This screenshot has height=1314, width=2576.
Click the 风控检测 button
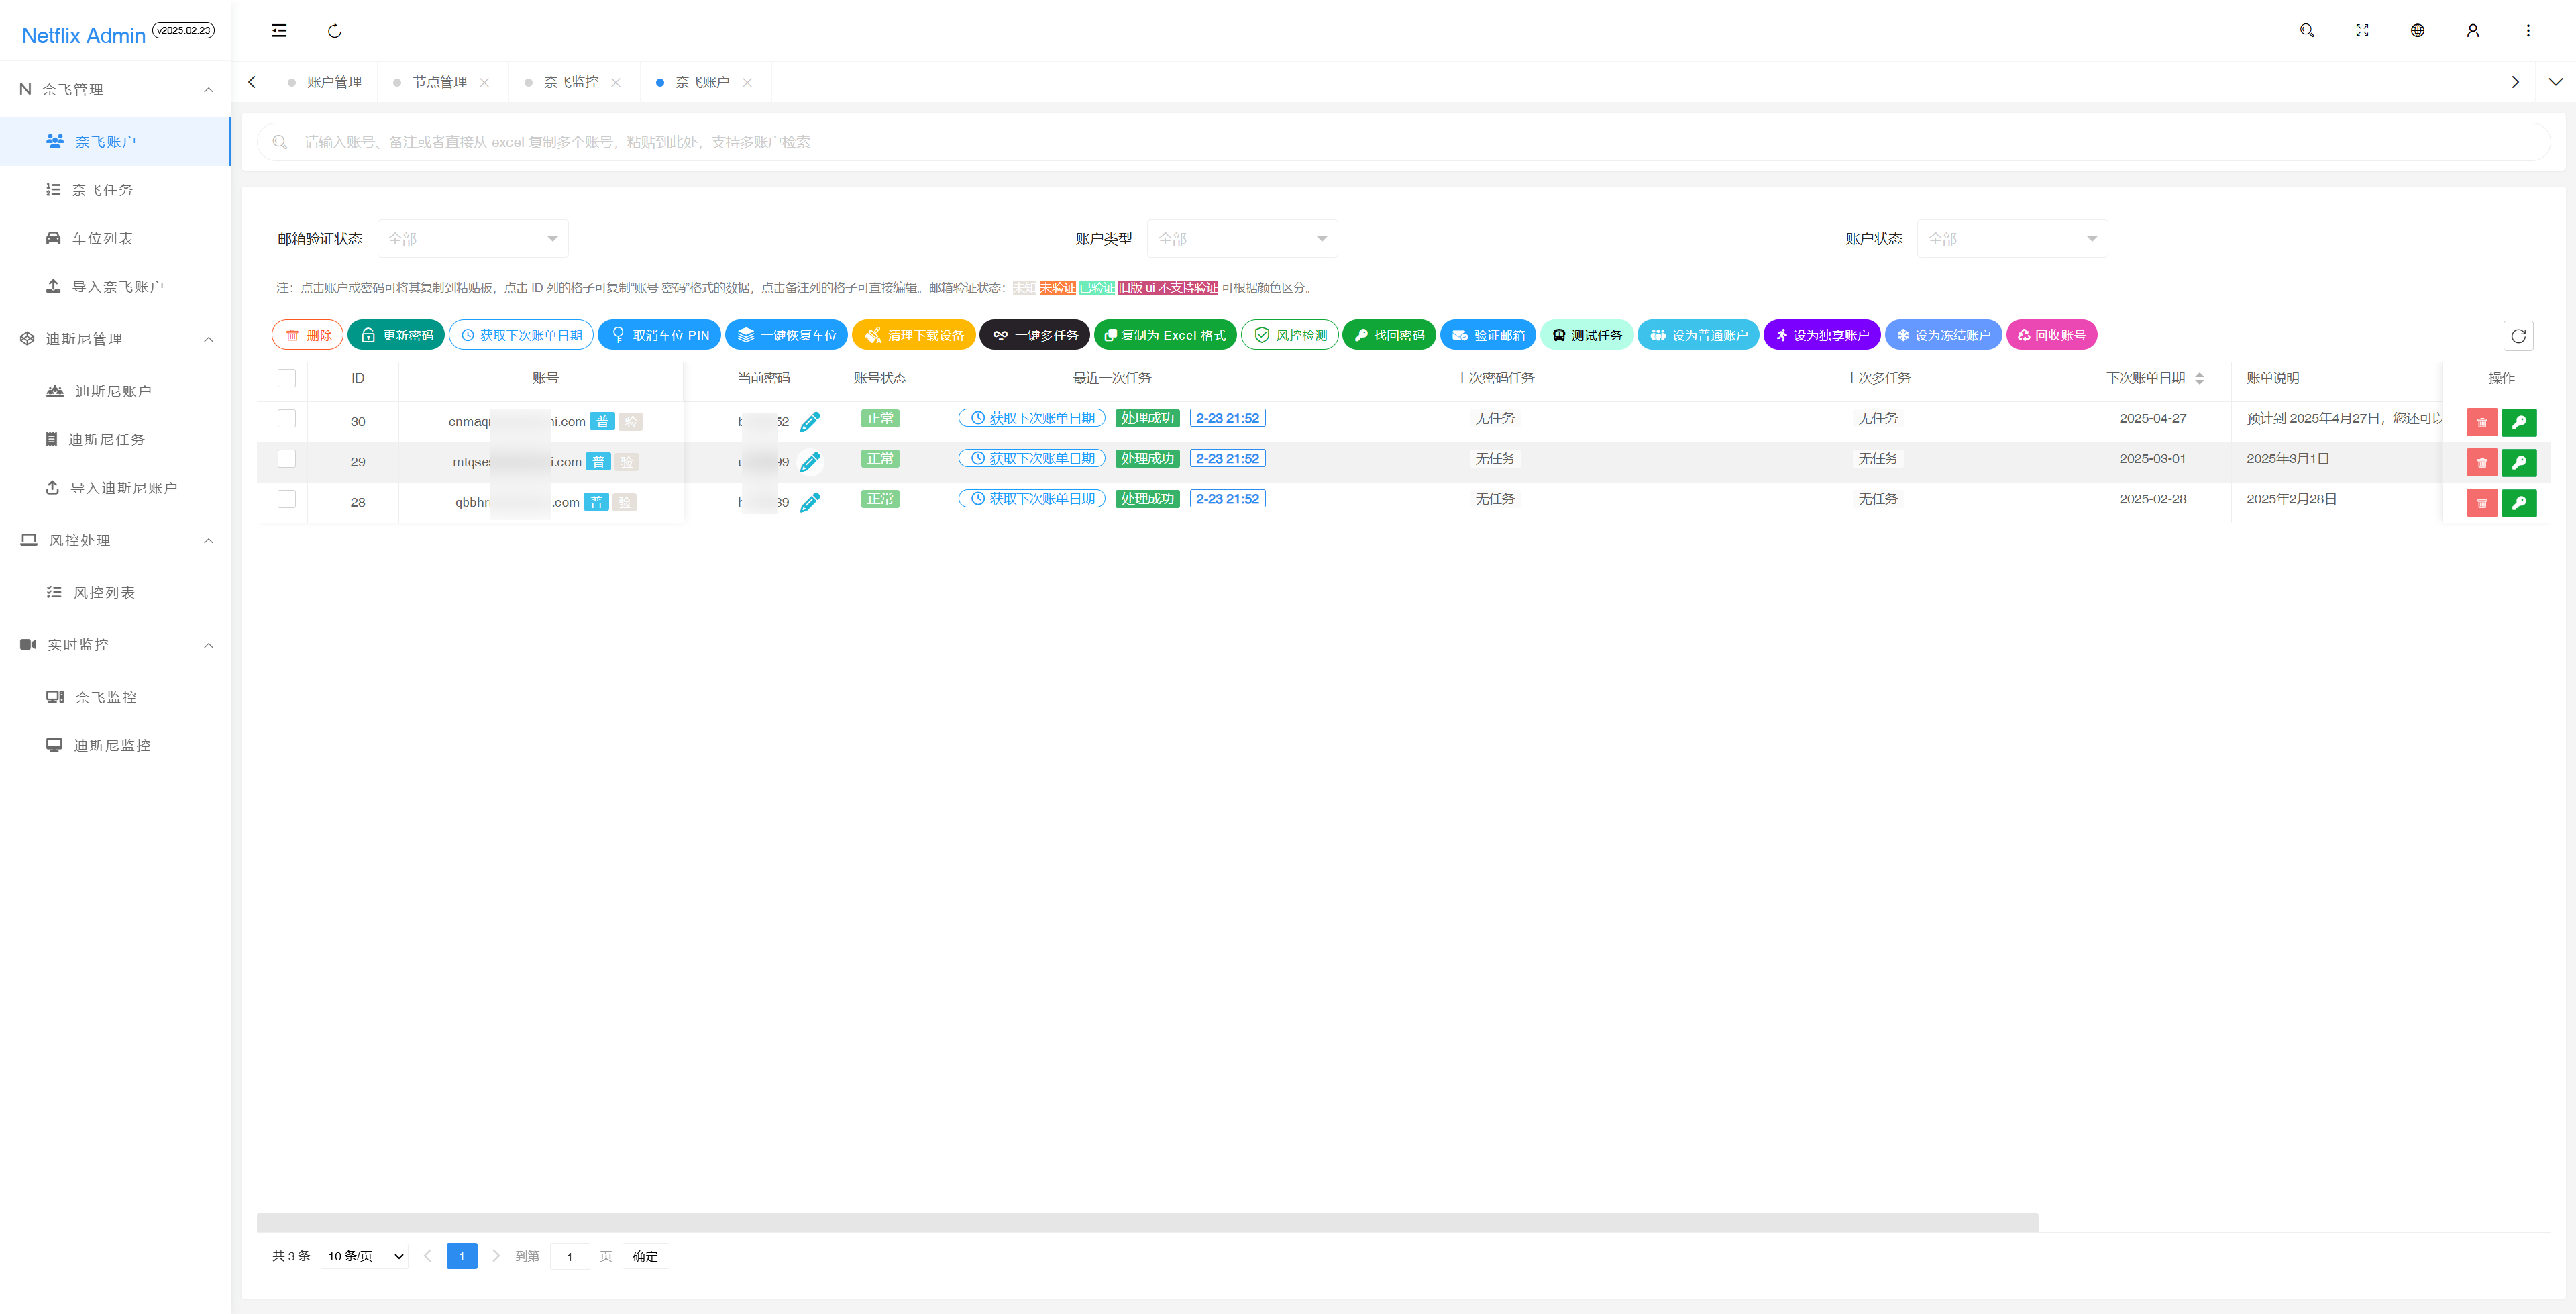click(x=1289, y=336)
